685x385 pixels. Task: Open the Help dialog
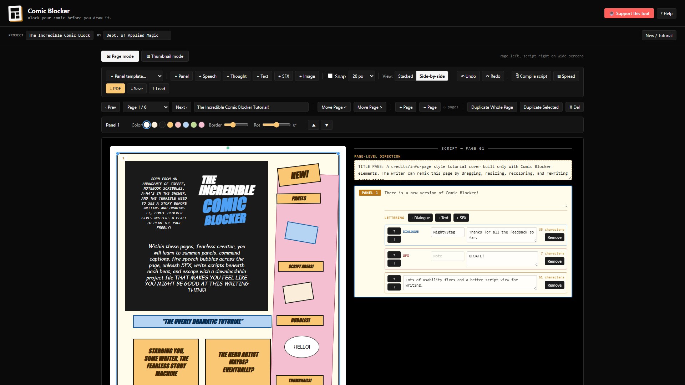point(666,14)
